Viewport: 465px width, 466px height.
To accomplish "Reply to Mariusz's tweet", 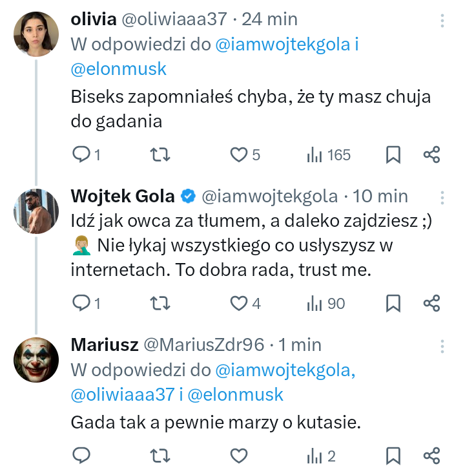I will [81, 455].
